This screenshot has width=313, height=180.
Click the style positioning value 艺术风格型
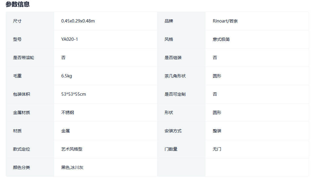72,149
